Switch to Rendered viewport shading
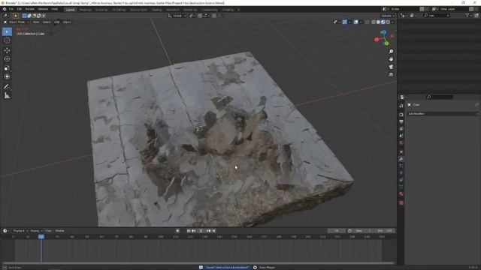 click(x=388, y=22)
